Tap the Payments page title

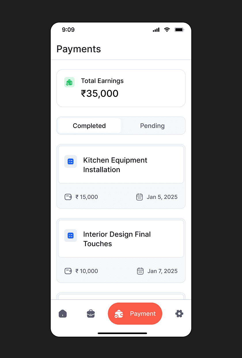(79, 49)
